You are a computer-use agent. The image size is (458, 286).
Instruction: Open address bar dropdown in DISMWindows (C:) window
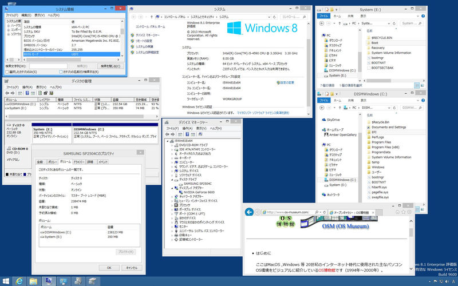389,108
